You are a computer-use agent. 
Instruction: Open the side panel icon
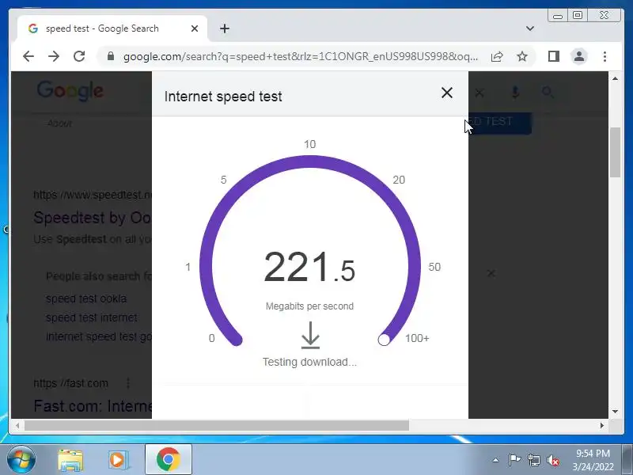554,56
